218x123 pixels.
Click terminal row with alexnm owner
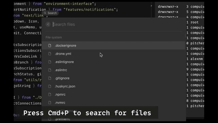point(194,59)
